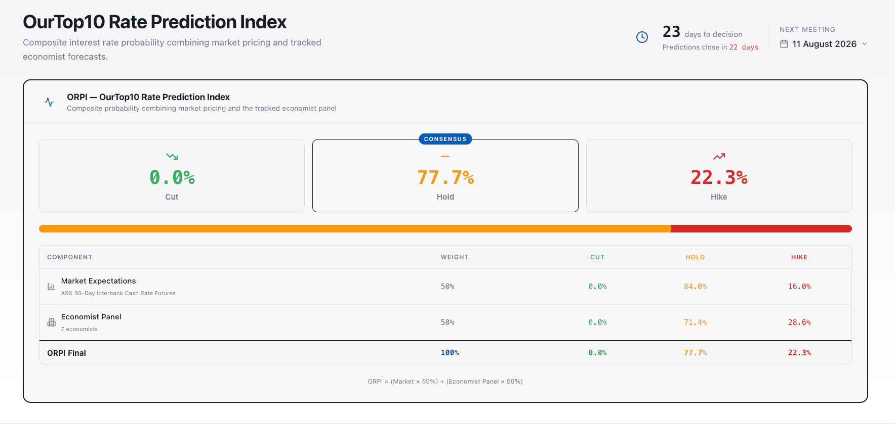This screenshot has height=425, width=895.
Task: Click the 7 economists subtitle
Action: 79,329
